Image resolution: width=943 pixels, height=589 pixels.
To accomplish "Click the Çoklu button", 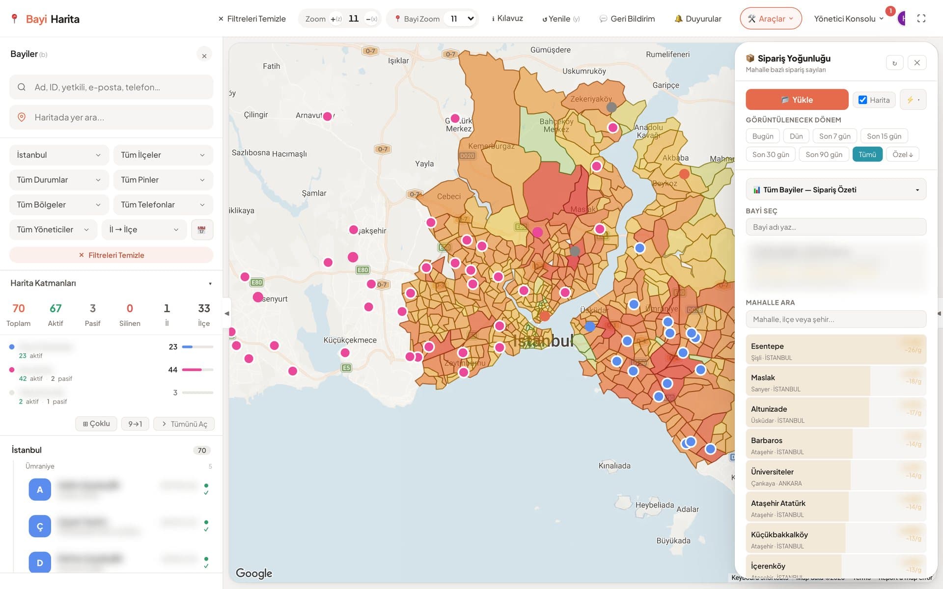I will click(96, 424).
